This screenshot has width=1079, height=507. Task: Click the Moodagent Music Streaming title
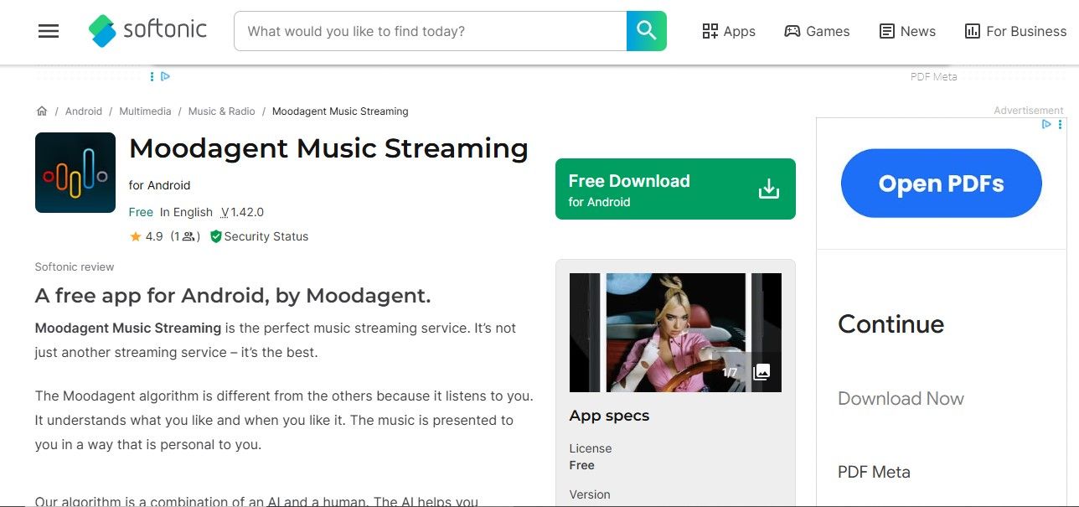(328, 148)
